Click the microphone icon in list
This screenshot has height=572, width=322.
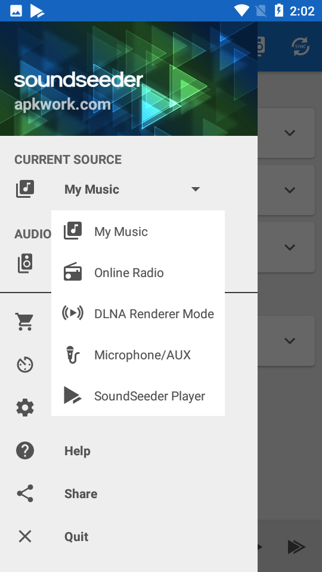click(x=73, y=355)
